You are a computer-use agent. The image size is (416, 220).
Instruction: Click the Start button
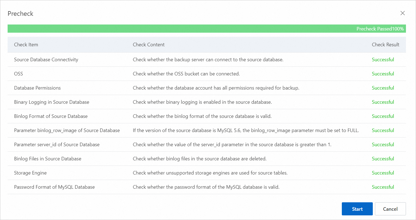pyautogui.click(x=357, y=209)
